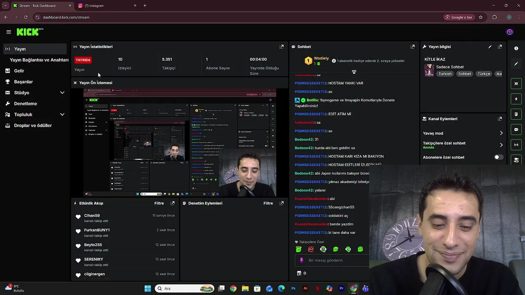The height and width of the screenshot is (295, 525).
Task: Reload the dashboard page
Action: tap(25, 17)
